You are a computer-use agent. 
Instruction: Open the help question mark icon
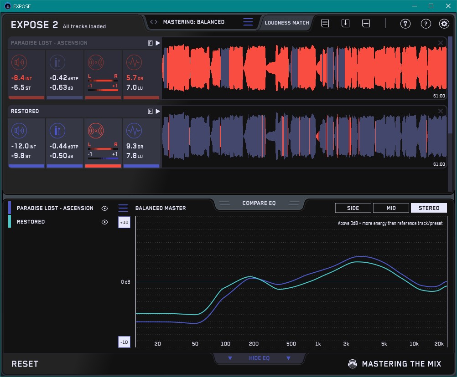pyautogui.click(x=426, y=23)
